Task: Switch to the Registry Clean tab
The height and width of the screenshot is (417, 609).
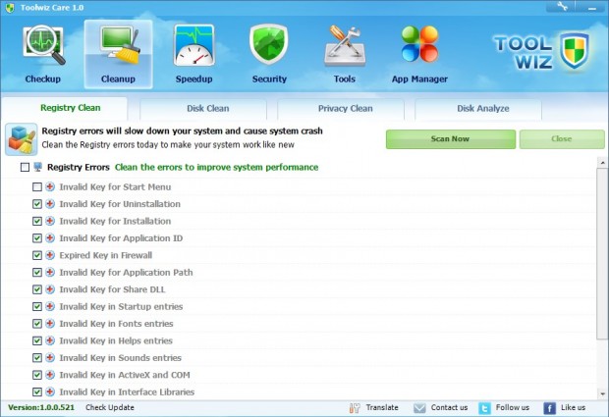Action: [x=65, y=108]
